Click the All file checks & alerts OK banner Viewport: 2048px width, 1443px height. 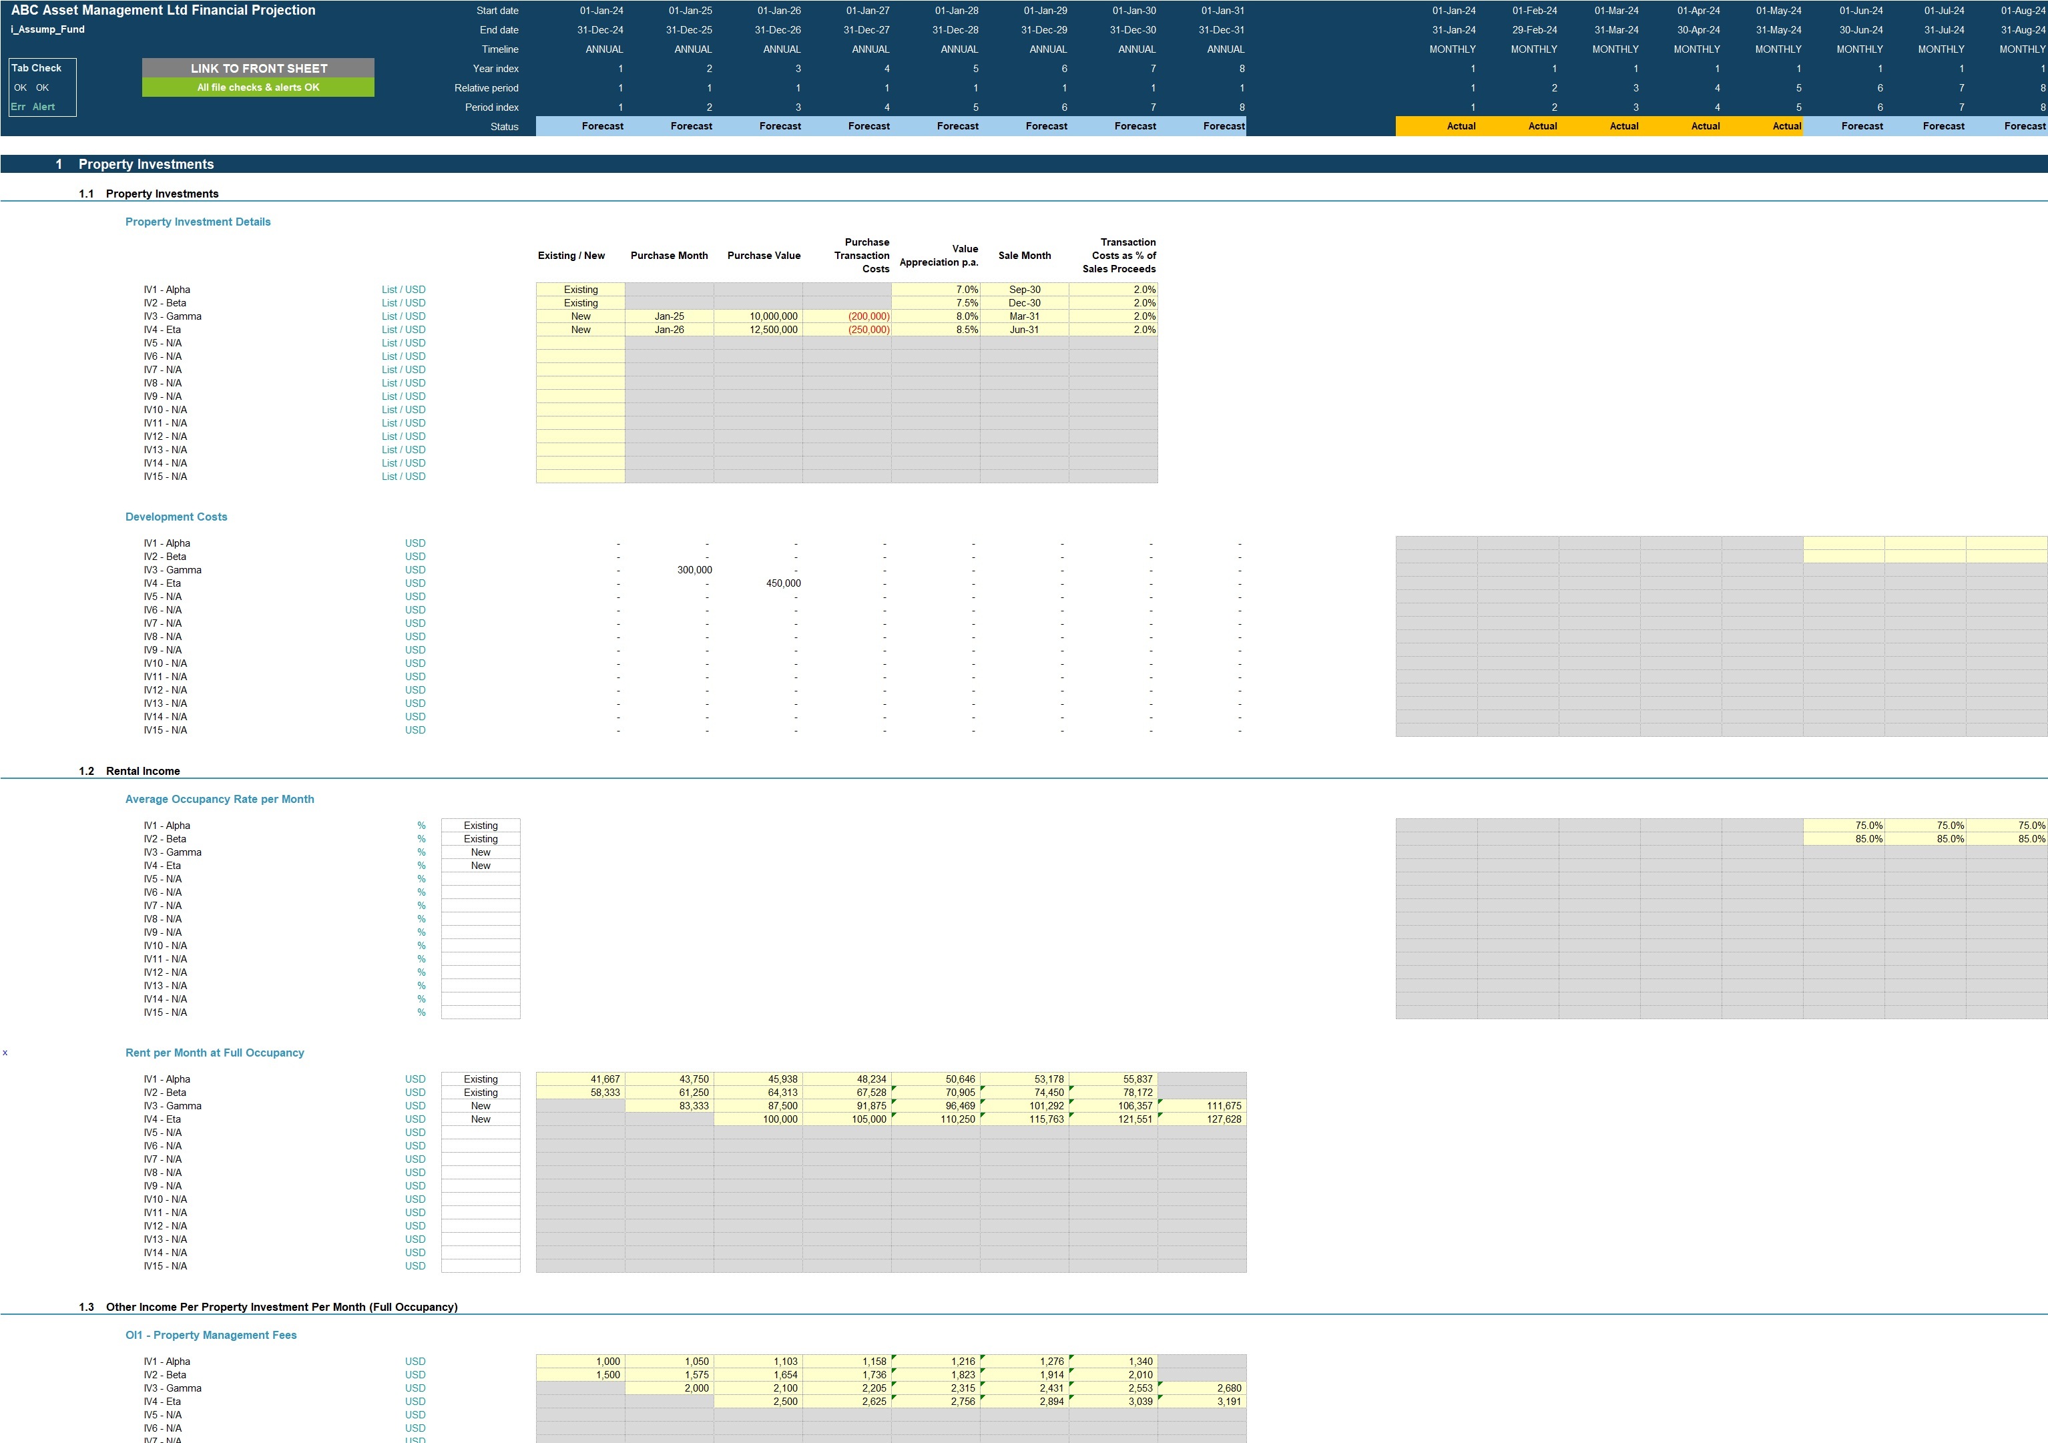click(258, 87)
